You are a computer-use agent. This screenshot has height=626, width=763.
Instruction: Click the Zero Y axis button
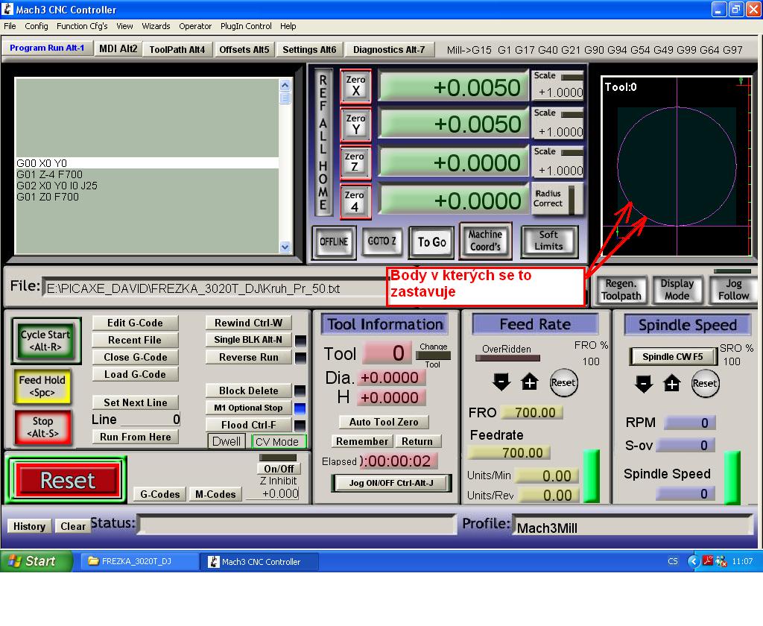[355, 124]
